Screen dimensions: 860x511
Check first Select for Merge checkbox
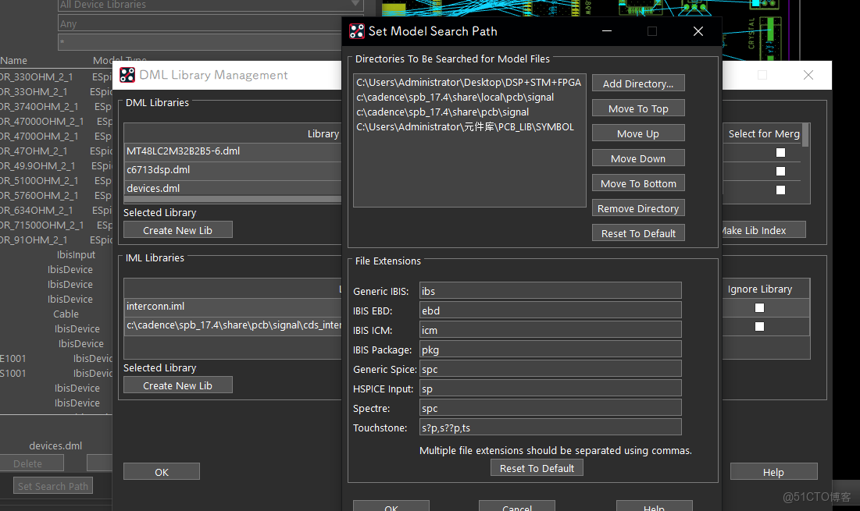point(780,153)
